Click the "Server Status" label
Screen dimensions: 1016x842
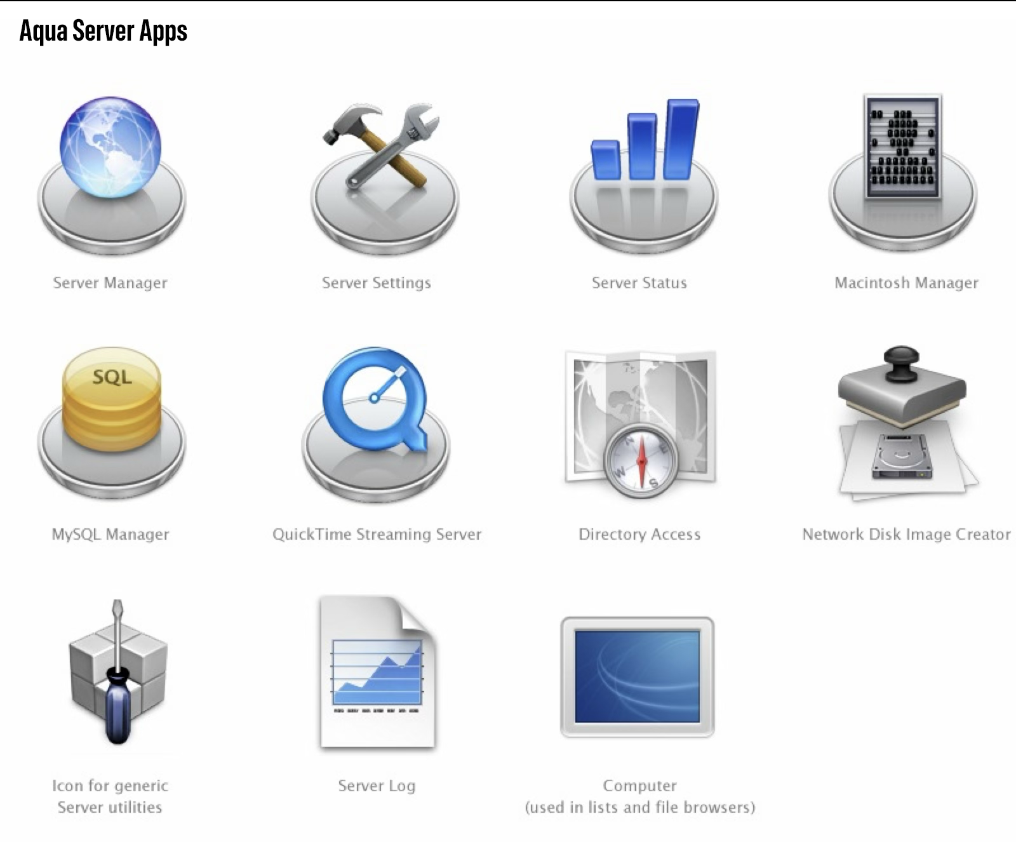coord(639,283)
